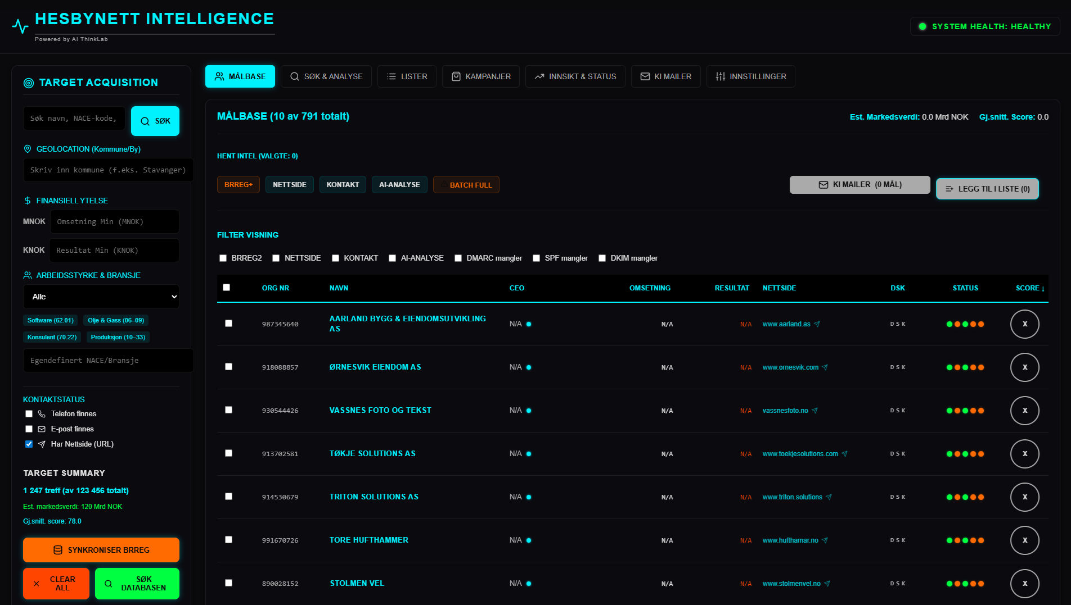Open the KAMPANJER tab

click(481, 76)
